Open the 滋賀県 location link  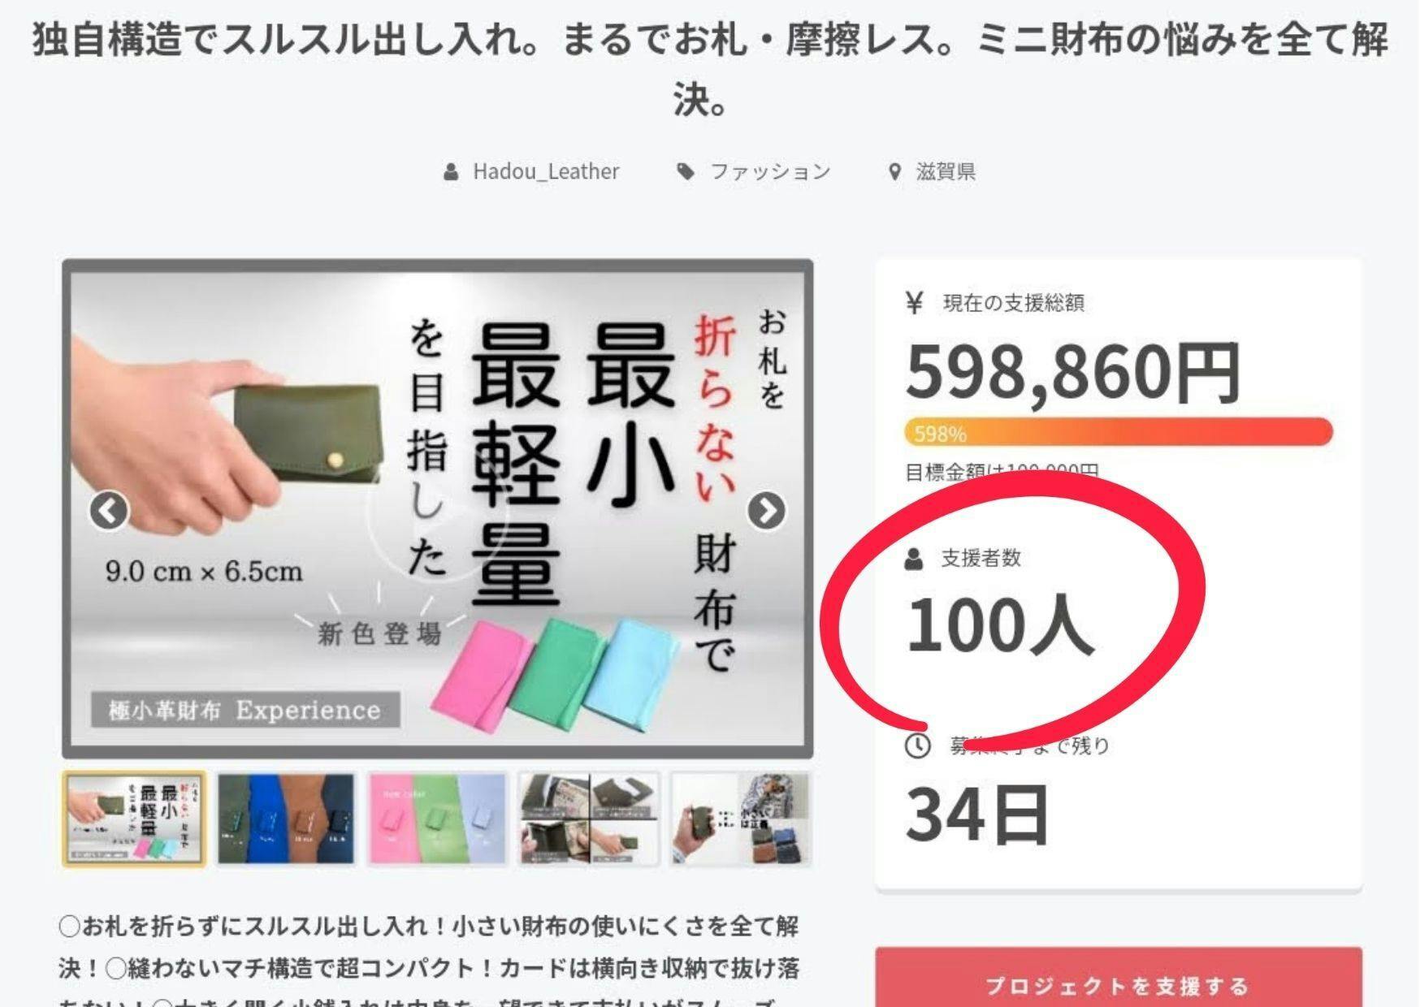tap(946, 172)
